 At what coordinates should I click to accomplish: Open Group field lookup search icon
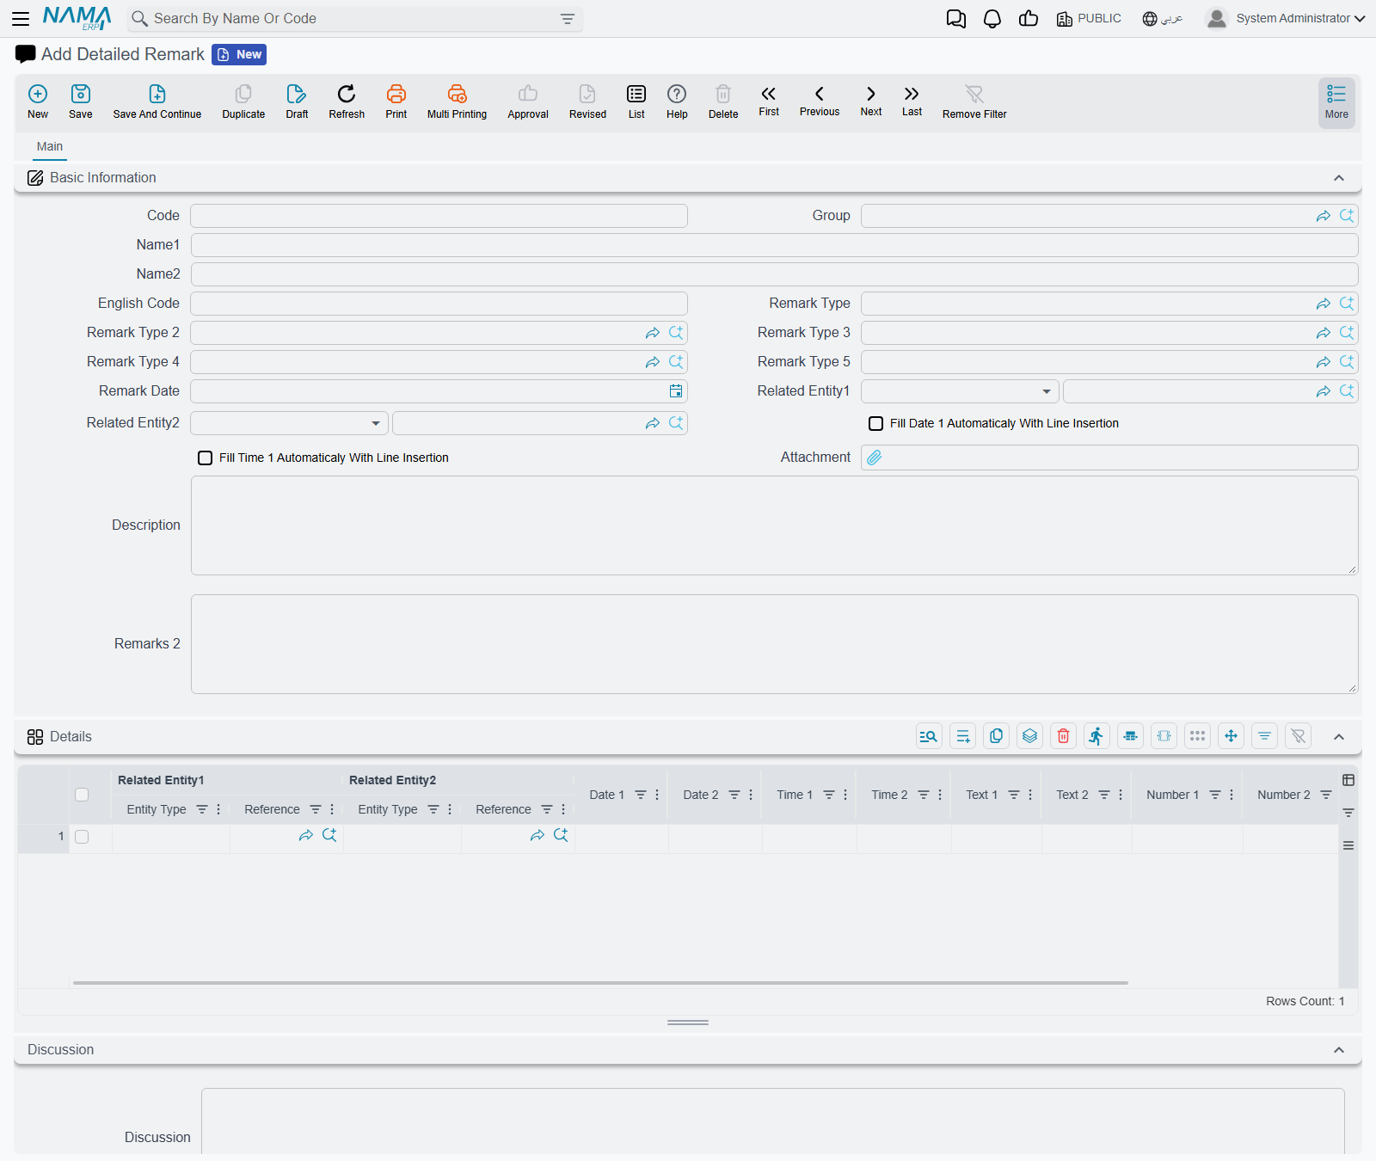click(1347, 216)
